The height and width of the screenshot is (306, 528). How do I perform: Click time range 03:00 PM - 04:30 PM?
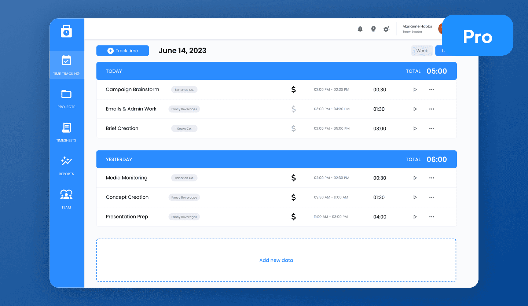[331, 109]
